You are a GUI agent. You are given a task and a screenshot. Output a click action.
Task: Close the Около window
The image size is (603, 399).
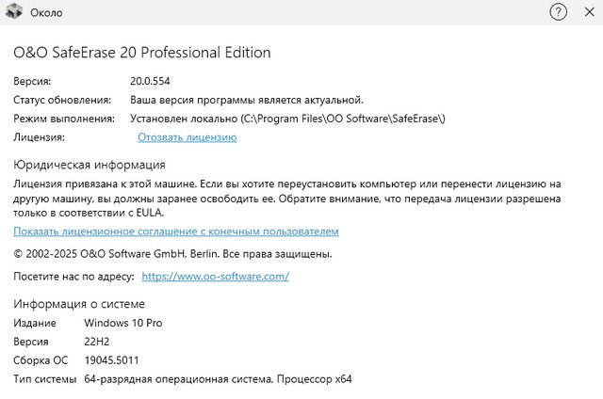(587, 14)
